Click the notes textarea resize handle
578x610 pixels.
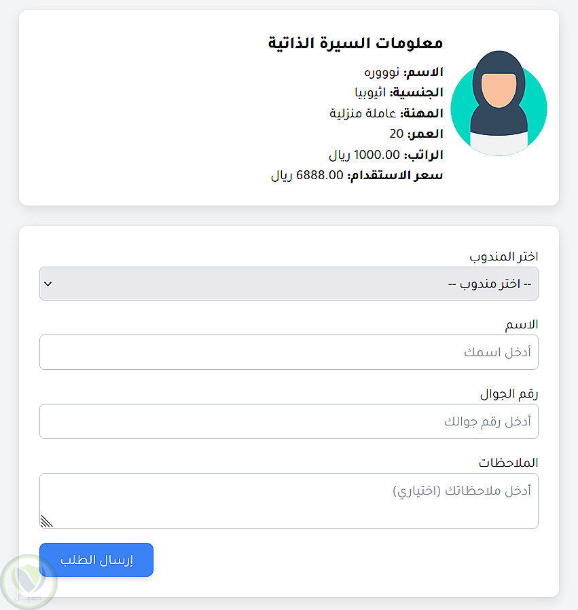(x=47, y=520)
